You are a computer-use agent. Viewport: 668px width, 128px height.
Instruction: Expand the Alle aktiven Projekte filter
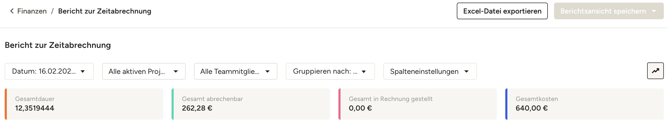[x=137, y=71]
